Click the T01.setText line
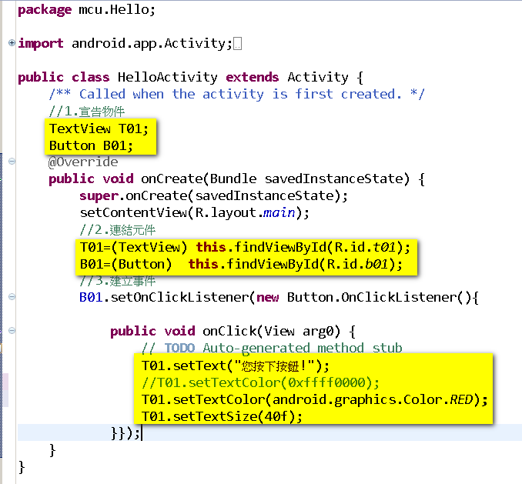This screenshot has height=484, width=522. pyautogui.click(x=236, y=366)
